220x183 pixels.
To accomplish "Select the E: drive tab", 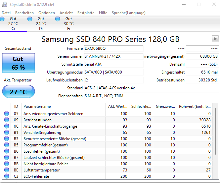I will point(69,24).
